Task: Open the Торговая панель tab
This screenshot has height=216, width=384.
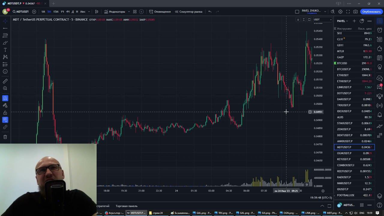Action: [127, 206]
